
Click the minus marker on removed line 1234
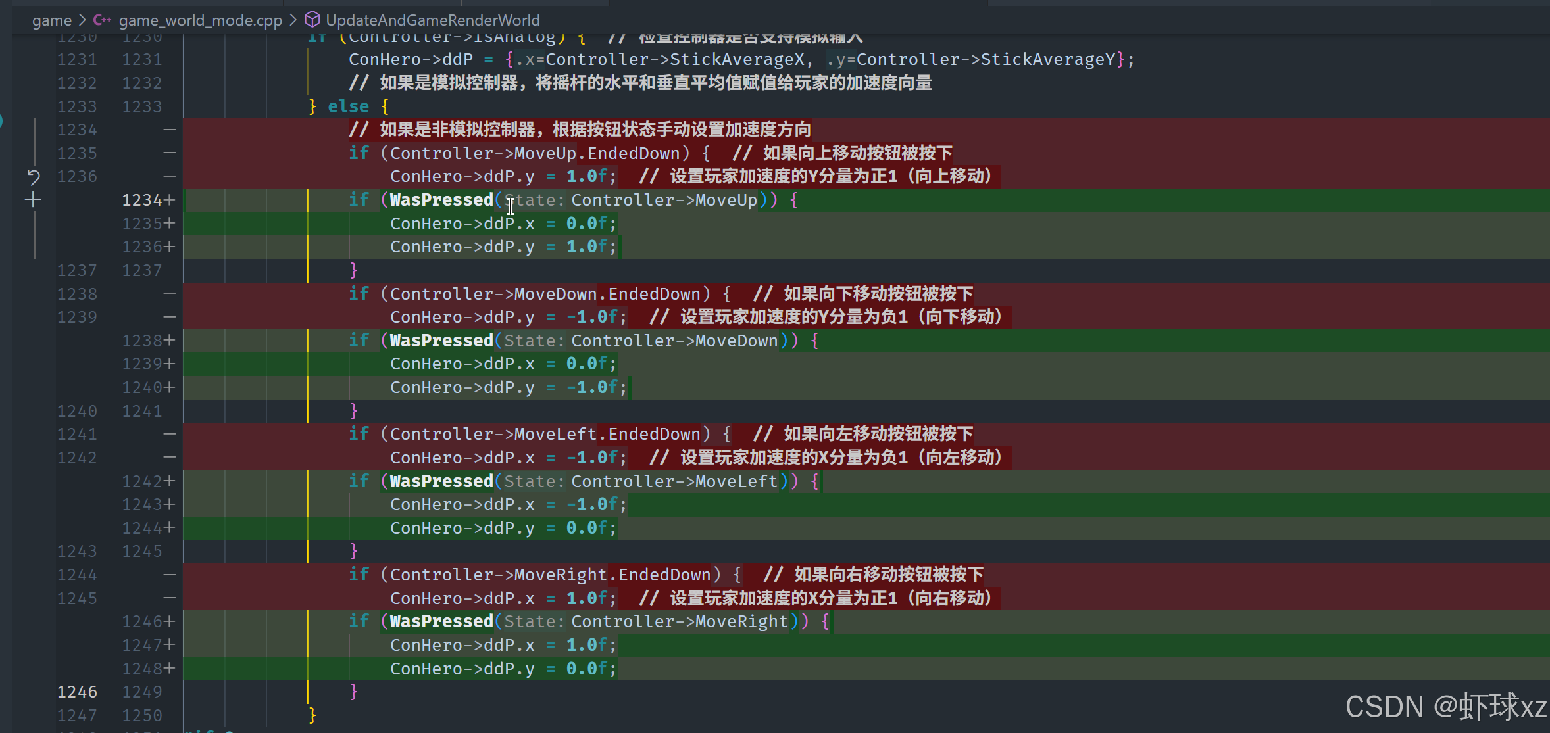point(169,130)
